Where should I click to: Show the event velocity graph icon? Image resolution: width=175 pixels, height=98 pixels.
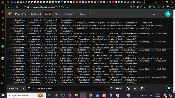tap(135, 88)
